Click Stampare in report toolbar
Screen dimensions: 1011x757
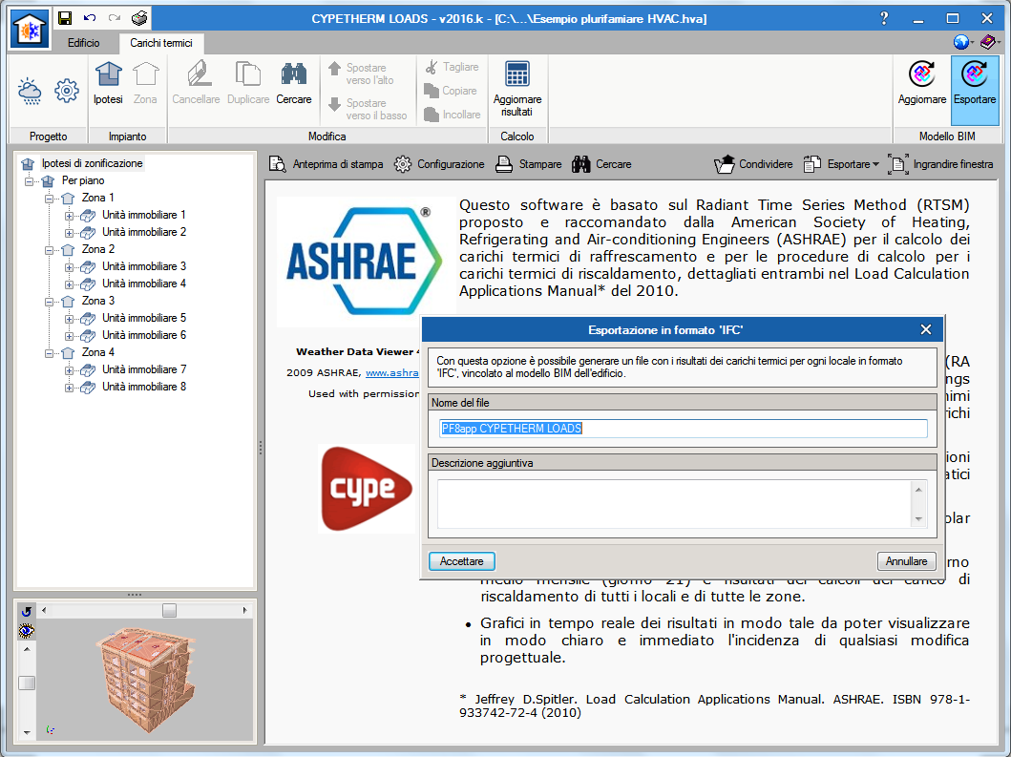[529, 164]
